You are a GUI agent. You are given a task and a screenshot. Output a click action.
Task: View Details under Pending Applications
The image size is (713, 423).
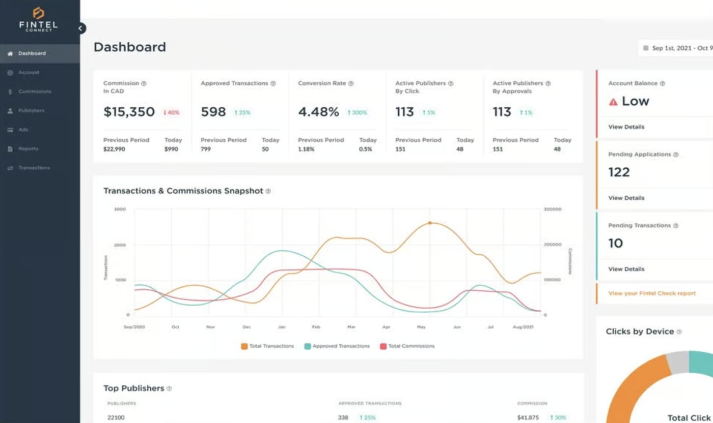pos(626,198)
